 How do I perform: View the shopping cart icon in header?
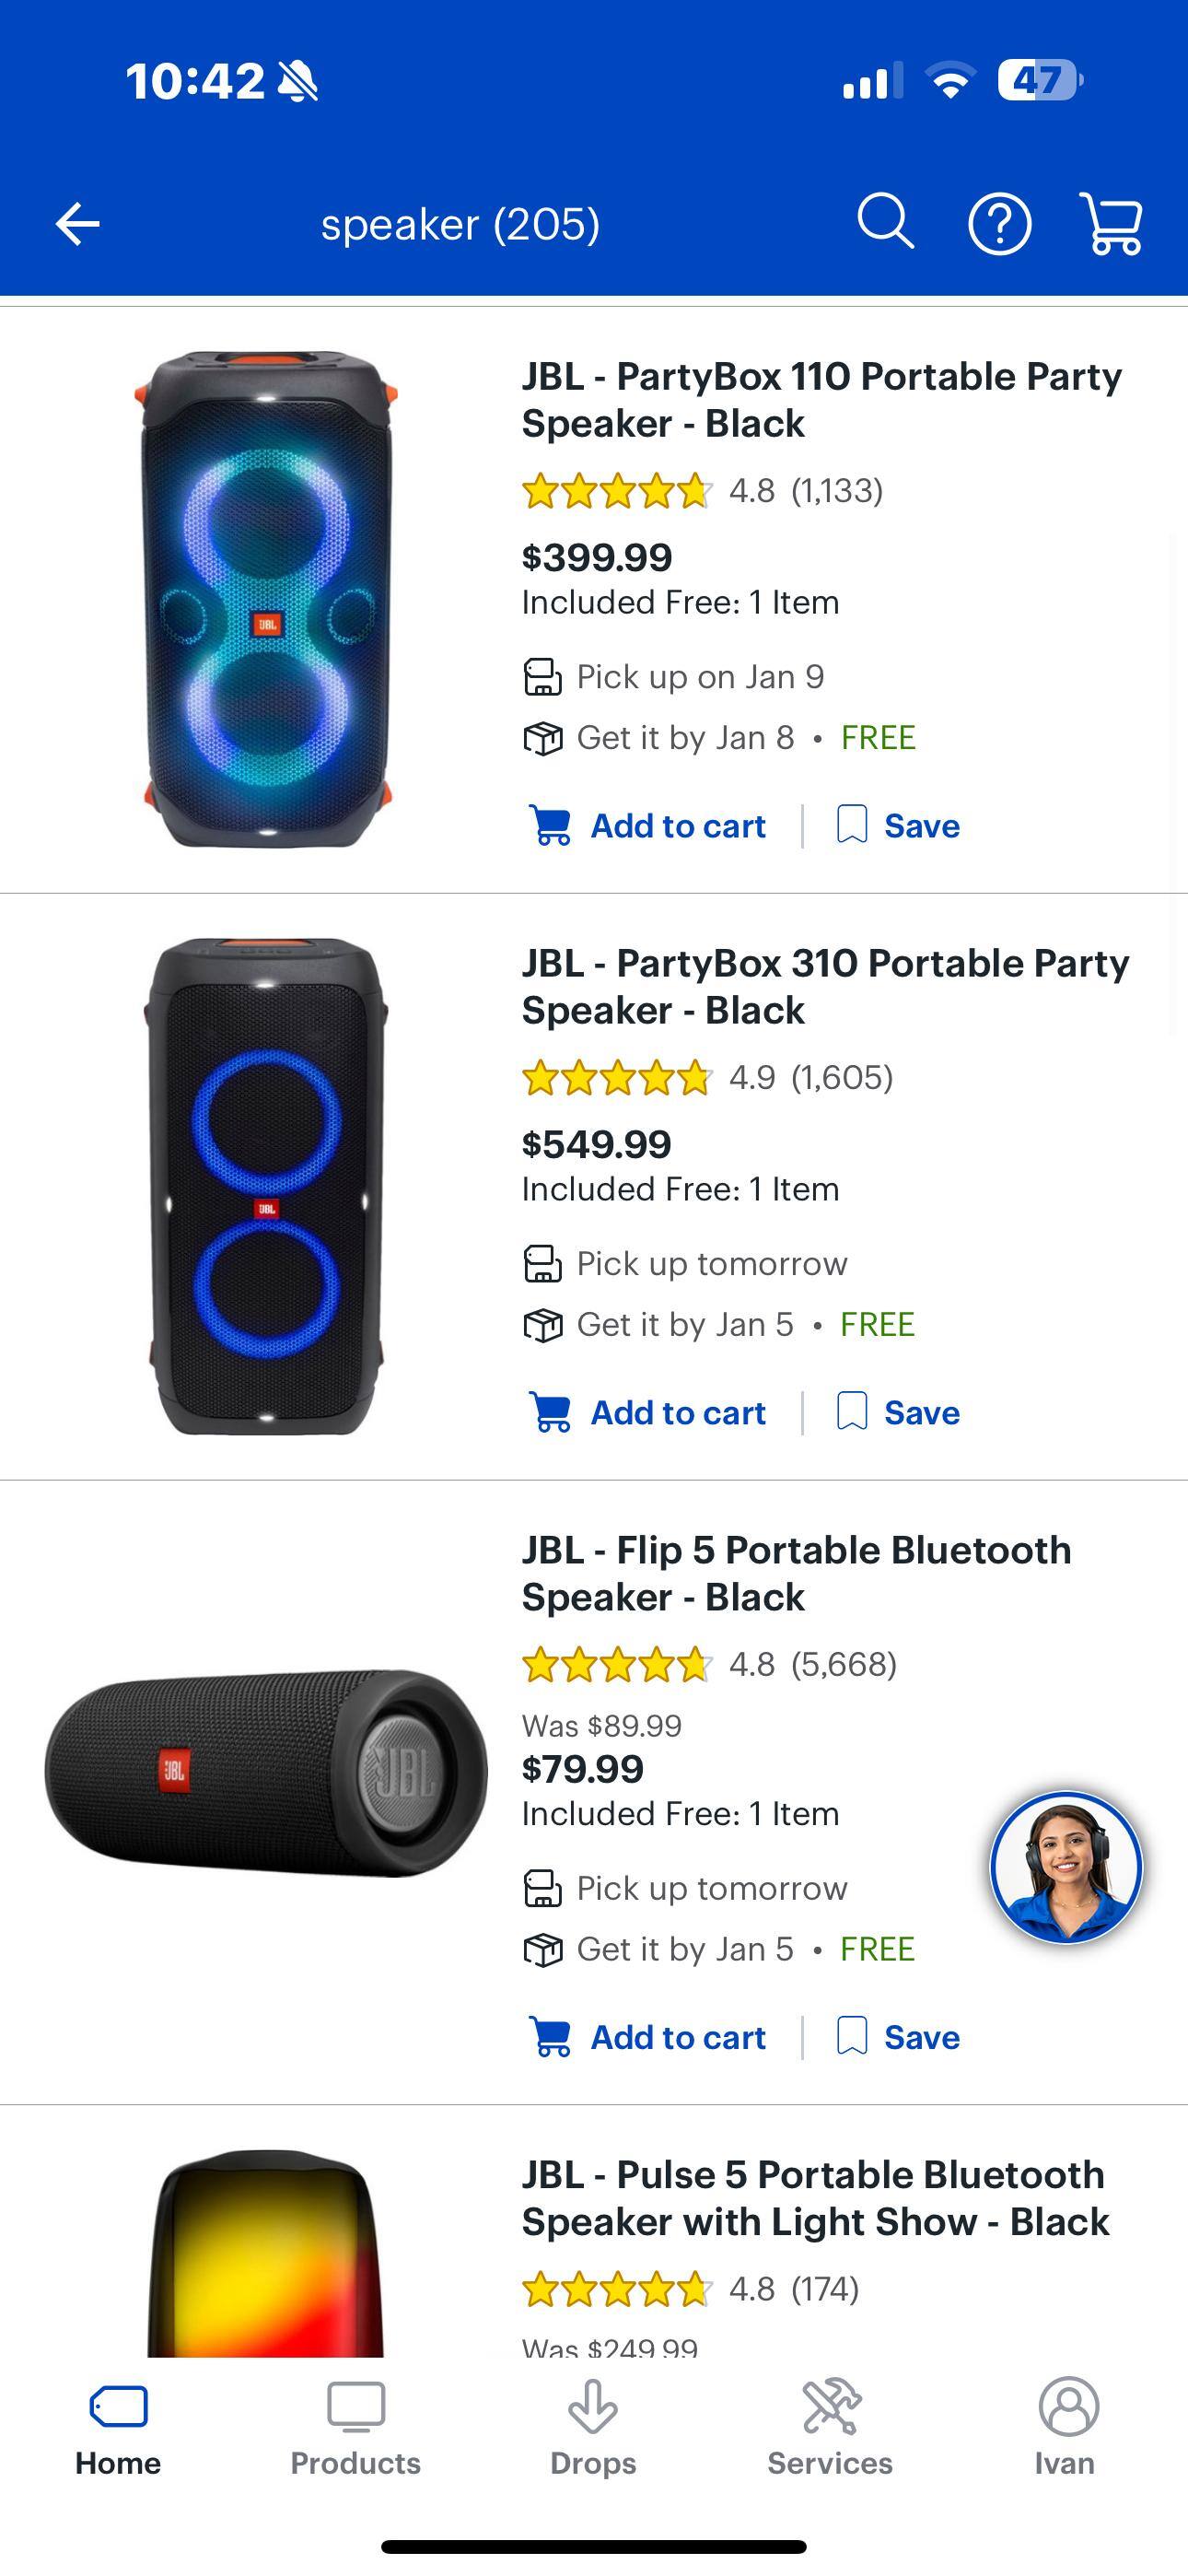1111,223
